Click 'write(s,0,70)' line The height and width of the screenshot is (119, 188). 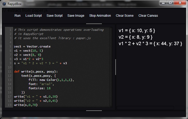(26, 105)
